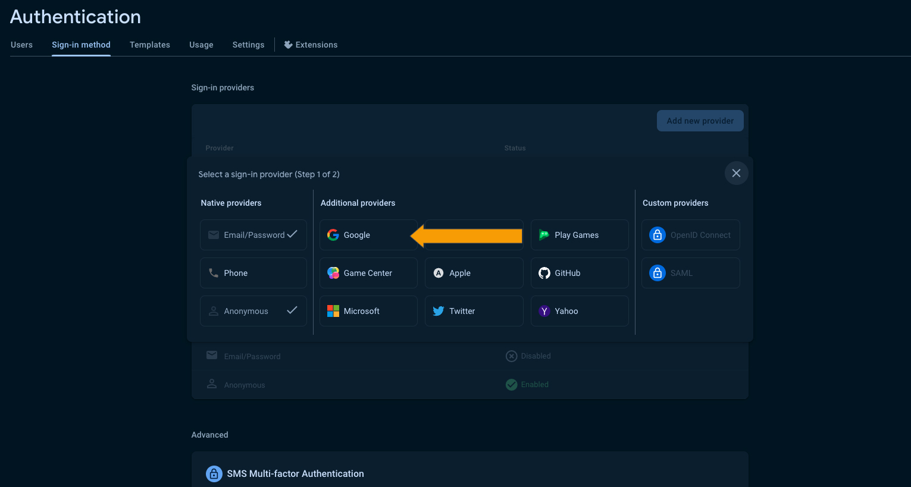This screenshot has height=487, width=911.
Task: Click the checkmark on Email/Password provider card
Action: [x=292, y=234]
